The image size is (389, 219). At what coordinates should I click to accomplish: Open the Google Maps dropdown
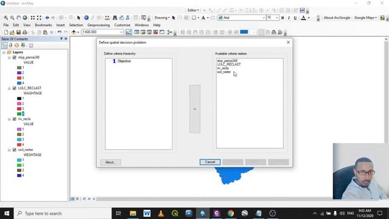(x=365, y=18)
